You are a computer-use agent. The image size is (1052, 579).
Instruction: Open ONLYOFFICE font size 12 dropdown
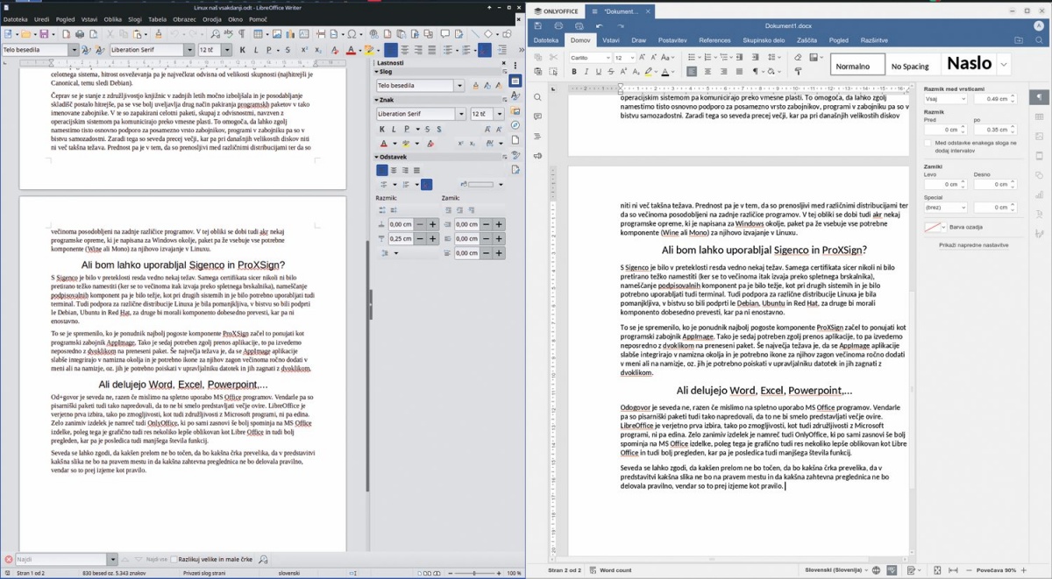(631, 58)
